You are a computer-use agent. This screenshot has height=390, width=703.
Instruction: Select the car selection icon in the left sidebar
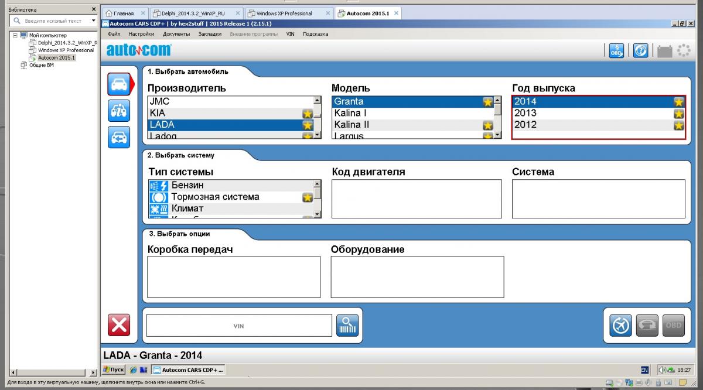(x=119, y=84)
